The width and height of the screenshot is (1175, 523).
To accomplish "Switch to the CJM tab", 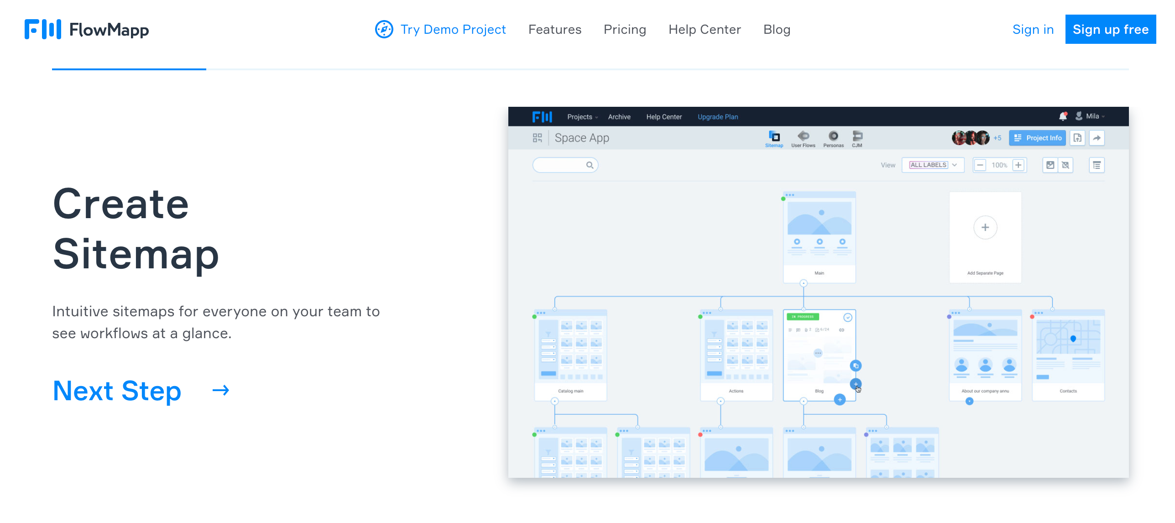I will point(857,139).
